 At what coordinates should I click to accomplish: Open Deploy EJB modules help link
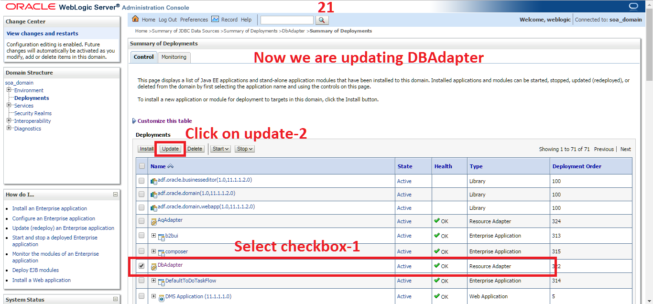(x=35, y=270)
